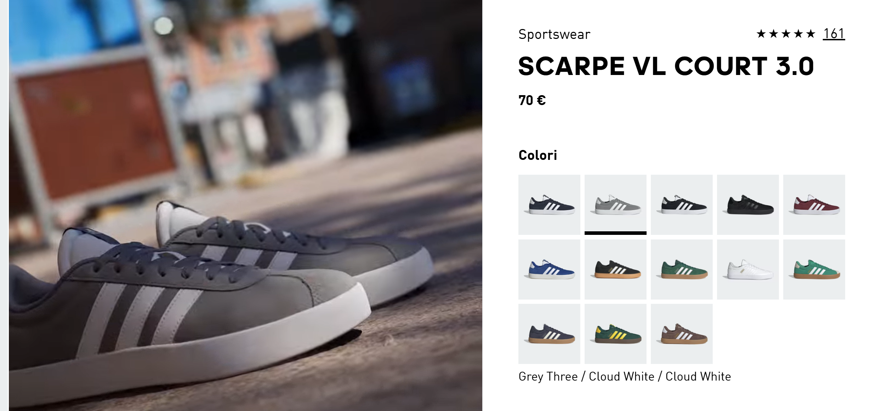This screenshot has width=870, height=411.
Task: Choose light green shoe with gum sole
Action: [x=814, y=270]
